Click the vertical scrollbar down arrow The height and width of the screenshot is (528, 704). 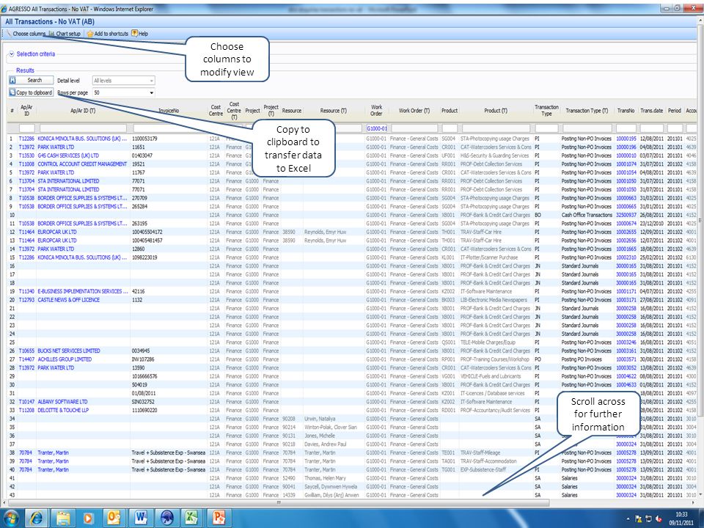[x=700, y=495]
